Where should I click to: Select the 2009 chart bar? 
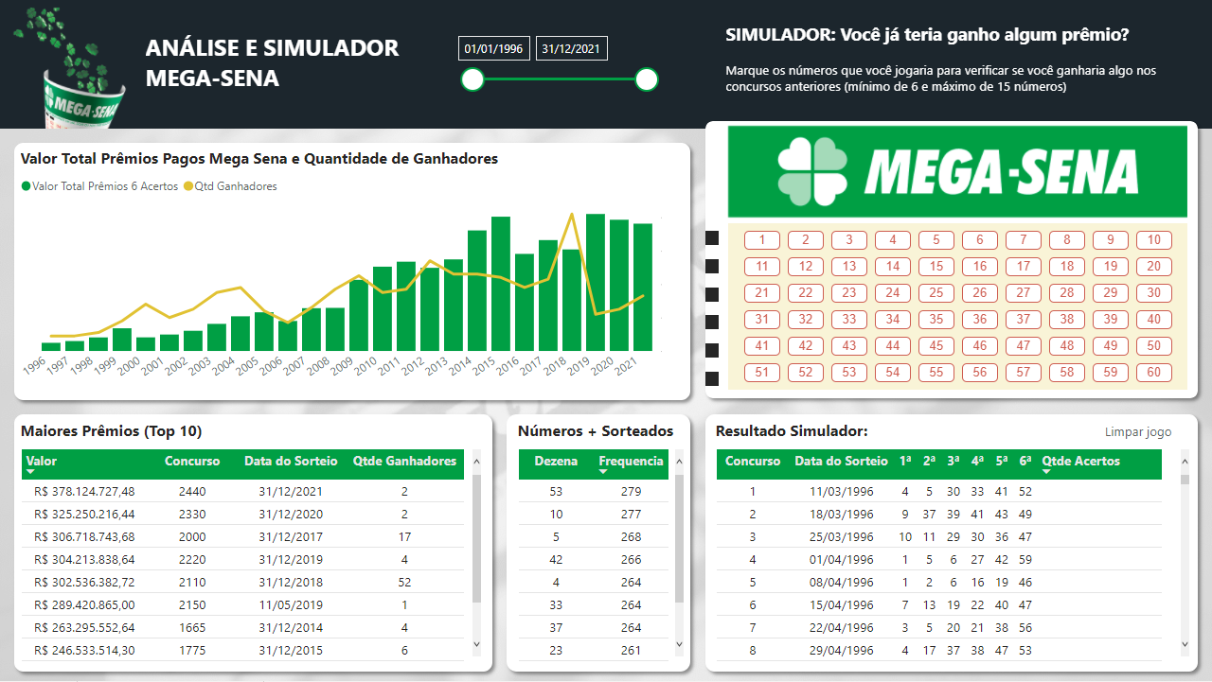pos(359,315)
